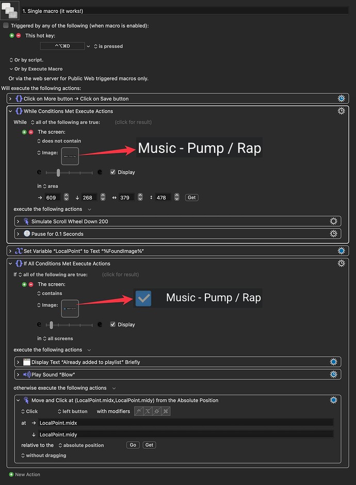Click the macro icon beside the macro name
This screenshot has width=356, height=485.
click(x=10, y=10)
